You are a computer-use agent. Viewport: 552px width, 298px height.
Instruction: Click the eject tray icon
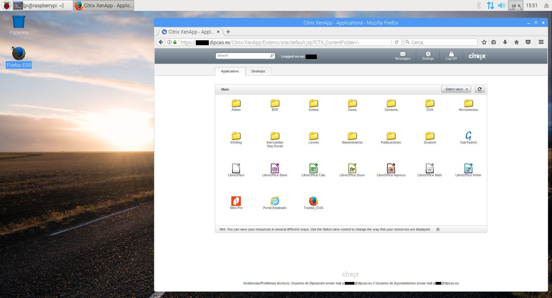point(546,5)
